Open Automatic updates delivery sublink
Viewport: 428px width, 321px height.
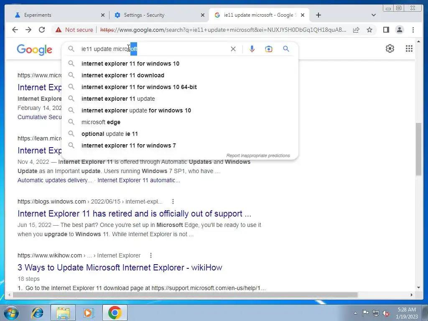click(55, 180)
